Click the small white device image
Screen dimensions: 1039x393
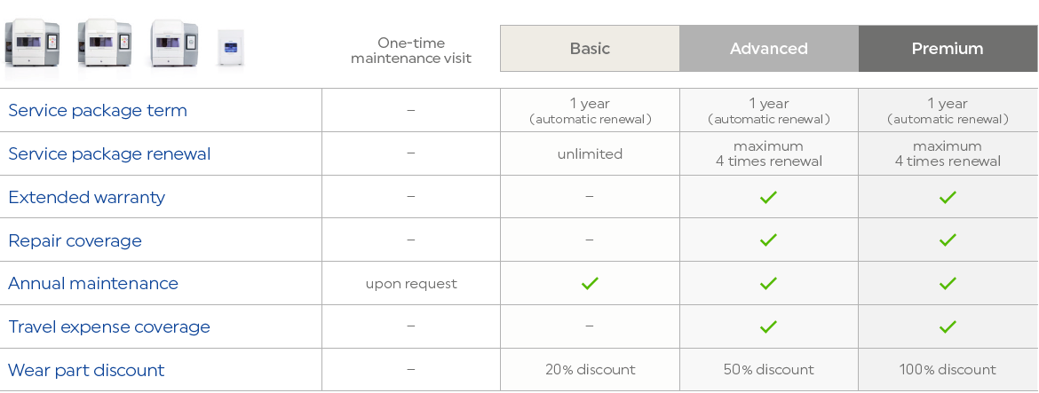(231, 47)
